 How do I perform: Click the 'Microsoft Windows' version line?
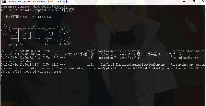(34, 7)
